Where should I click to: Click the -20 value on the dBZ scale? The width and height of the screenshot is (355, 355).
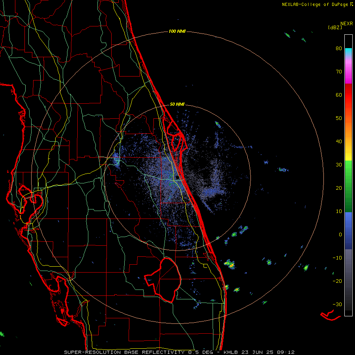(337, 281)
